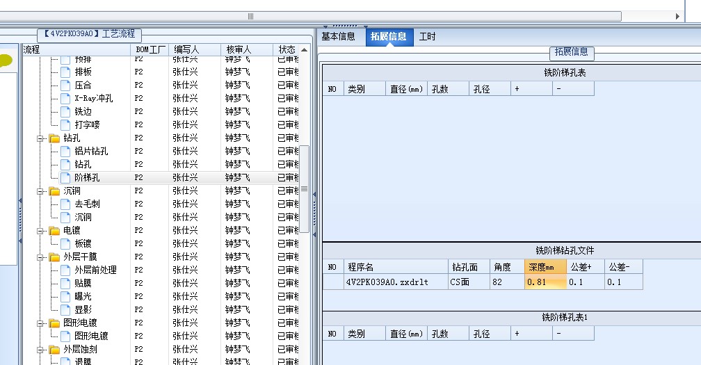Click the 外层前处理 document icon

click(x=65, y=270)
